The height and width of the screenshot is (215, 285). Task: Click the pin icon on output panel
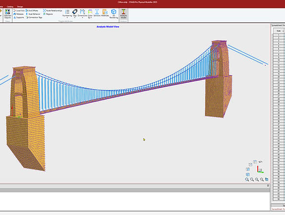pos(268,186)
